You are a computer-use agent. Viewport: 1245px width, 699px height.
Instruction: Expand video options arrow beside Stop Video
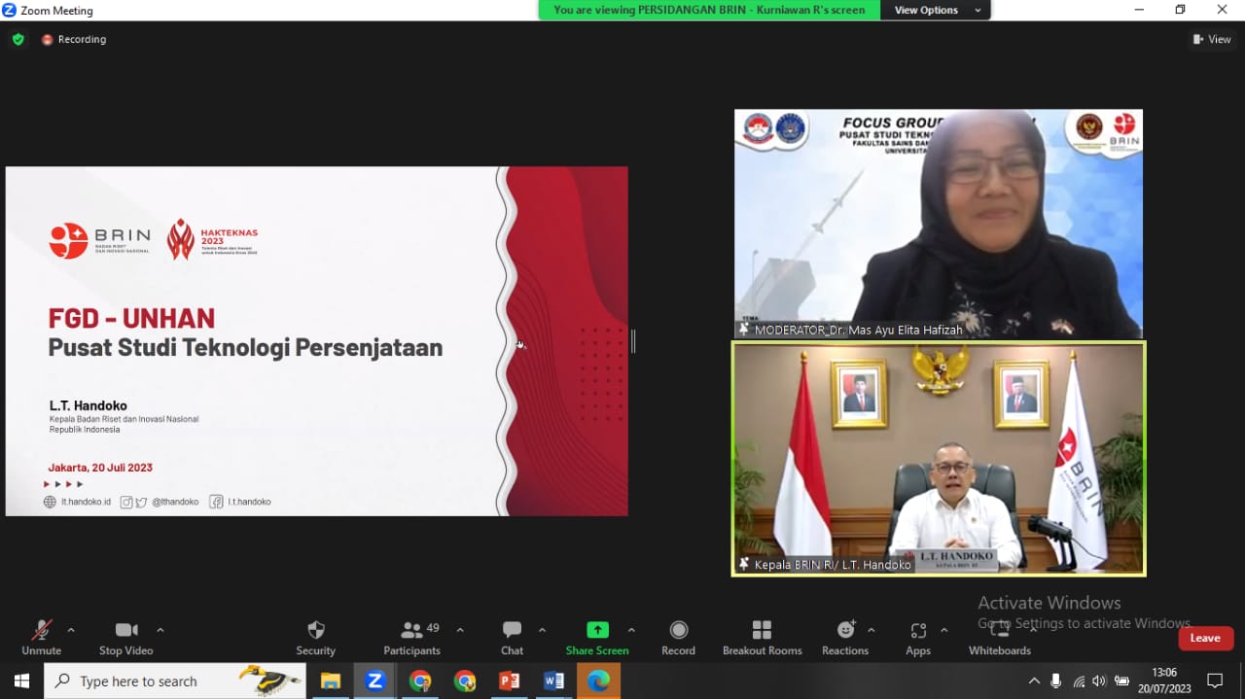tap(160, 630)
